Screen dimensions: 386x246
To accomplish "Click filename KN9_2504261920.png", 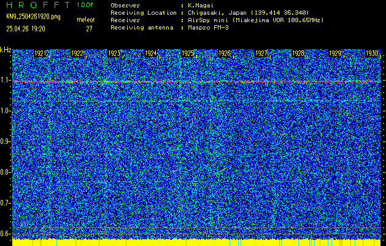I will tap(33, 17).
